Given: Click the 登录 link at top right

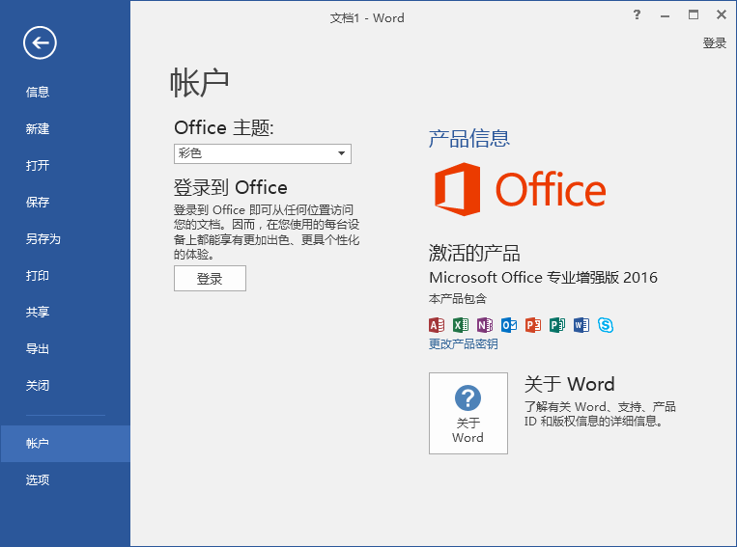Looking at the screenshot, I should tap(714, 43).
